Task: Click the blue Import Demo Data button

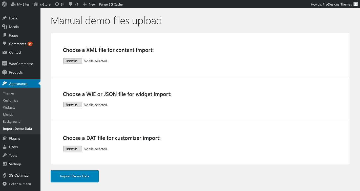Action: coord(75,176)
